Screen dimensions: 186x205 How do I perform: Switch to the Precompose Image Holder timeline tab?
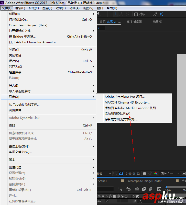(x=144, y=181)
